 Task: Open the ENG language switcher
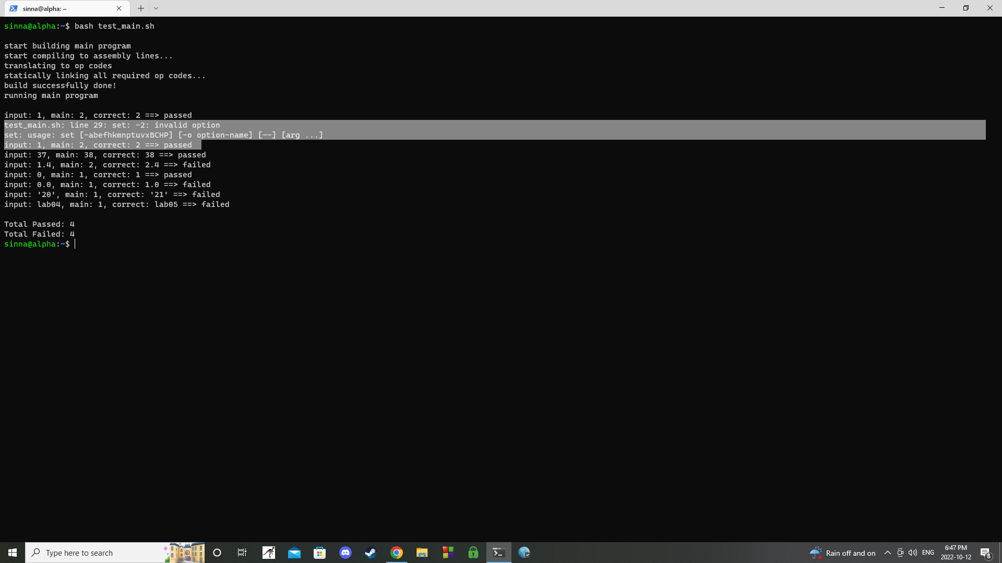coord(928,553)
